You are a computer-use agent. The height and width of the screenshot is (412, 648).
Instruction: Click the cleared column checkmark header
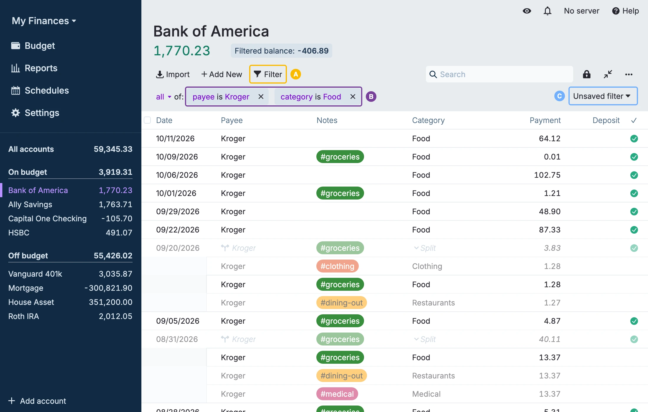click(634, 120)
